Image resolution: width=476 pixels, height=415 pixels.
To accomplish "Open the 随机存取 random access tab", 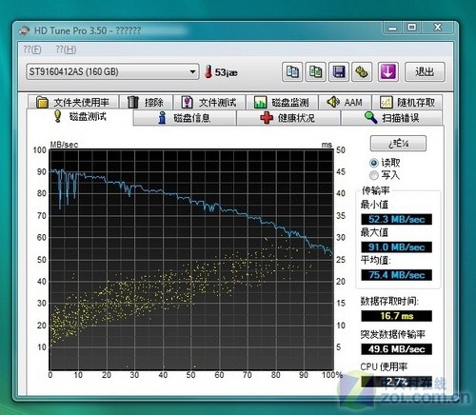I will [407, 102].
